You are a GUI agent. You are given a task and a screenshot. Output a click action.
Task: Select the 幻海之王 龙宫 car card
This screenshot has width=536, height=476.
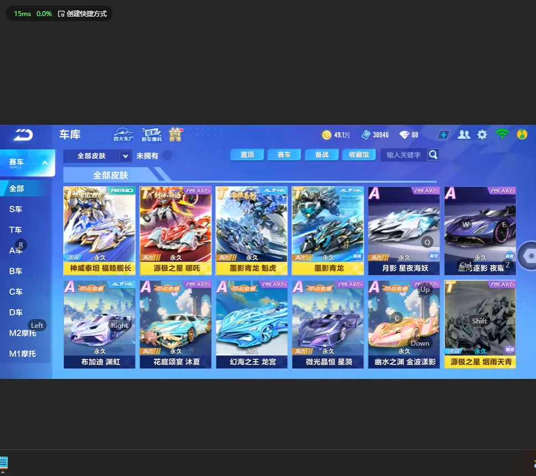click(x=252, y=325)
